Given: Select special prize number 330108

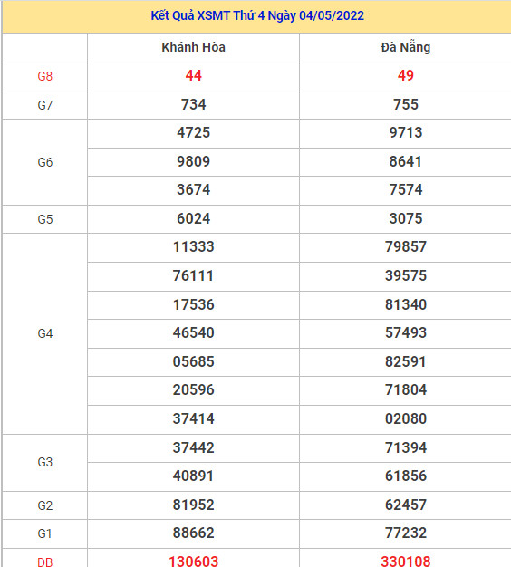Looking at the screenshot, I should pyautogui.click(x=406, y=562).
